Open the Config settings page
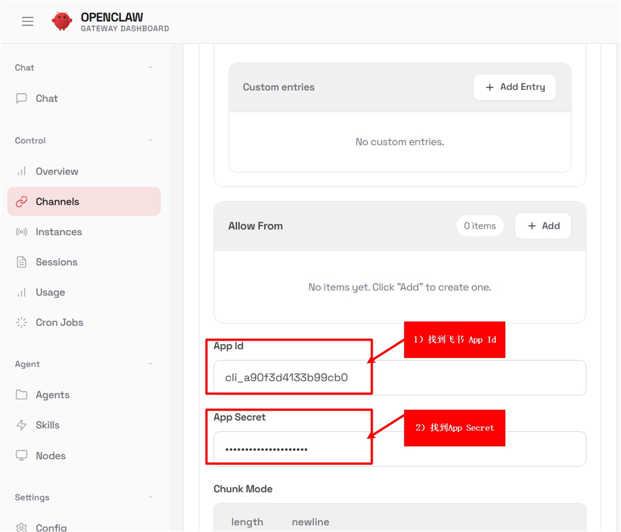Screen dimensions: 621x532 point(51,527)
